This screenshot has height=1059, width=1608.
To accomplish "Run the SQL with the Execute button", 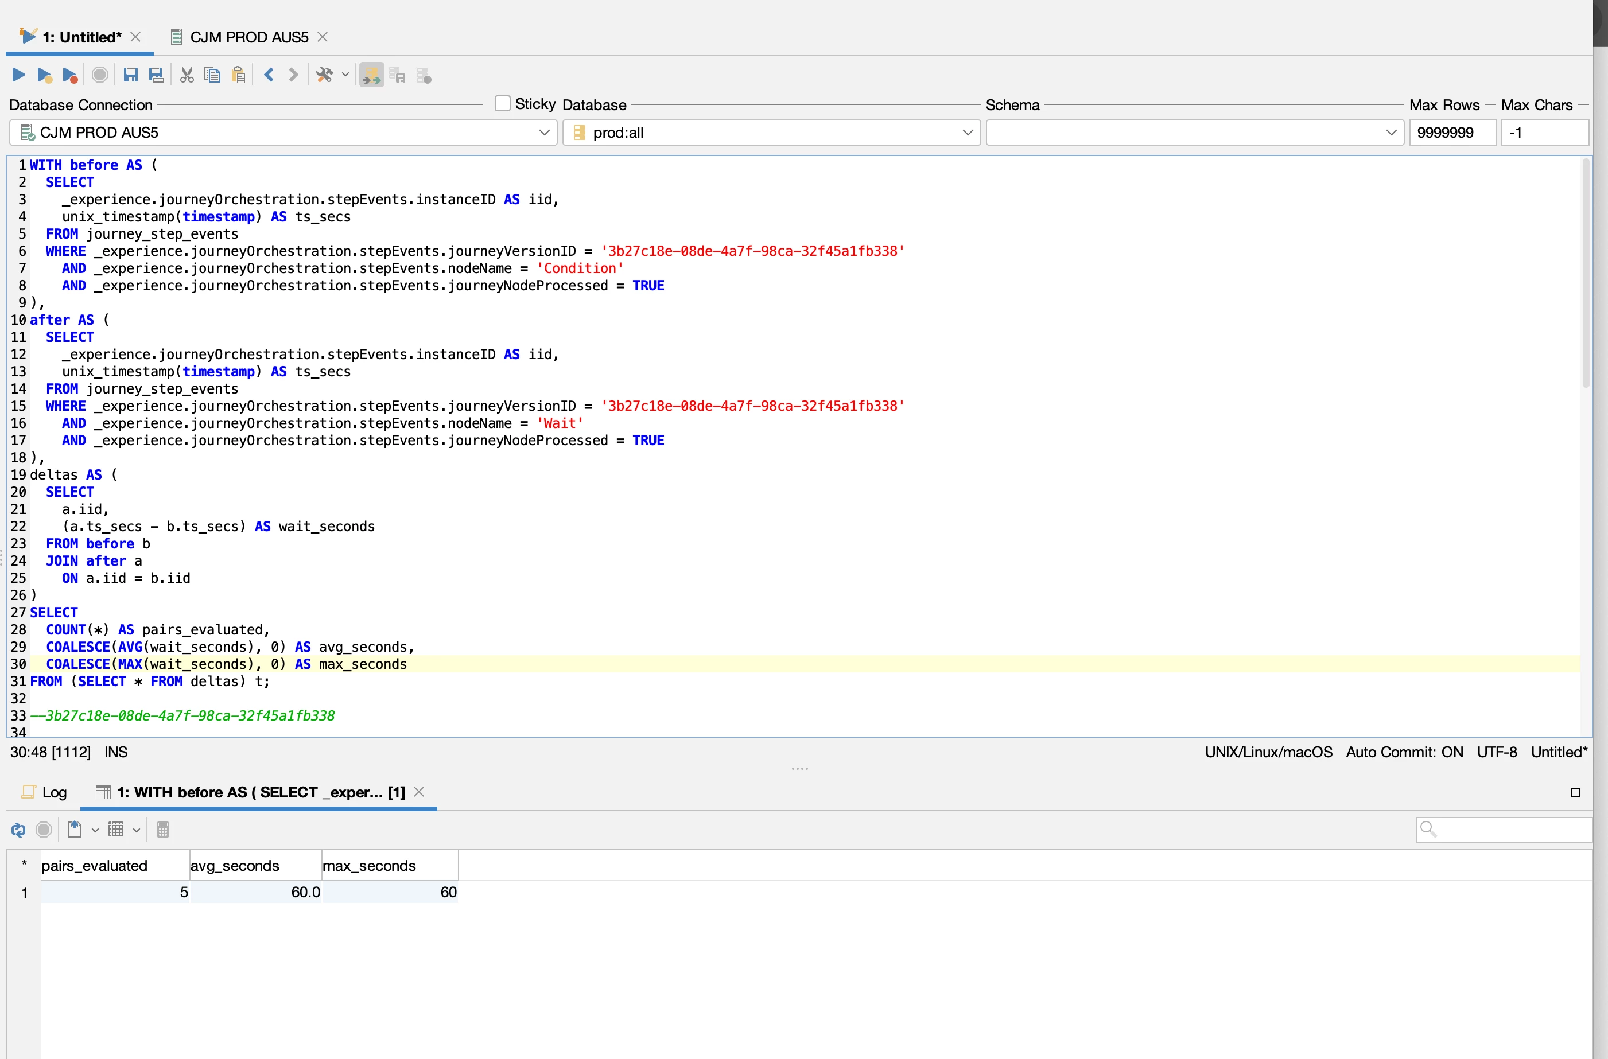I will 19,75.
